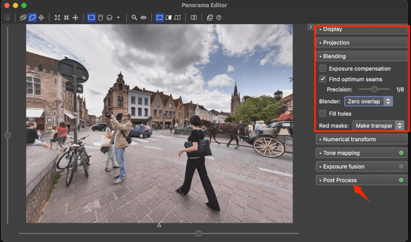Uncheck Find optimum seams
This screenshot has width=411, height=242.
tap(323, 79)
